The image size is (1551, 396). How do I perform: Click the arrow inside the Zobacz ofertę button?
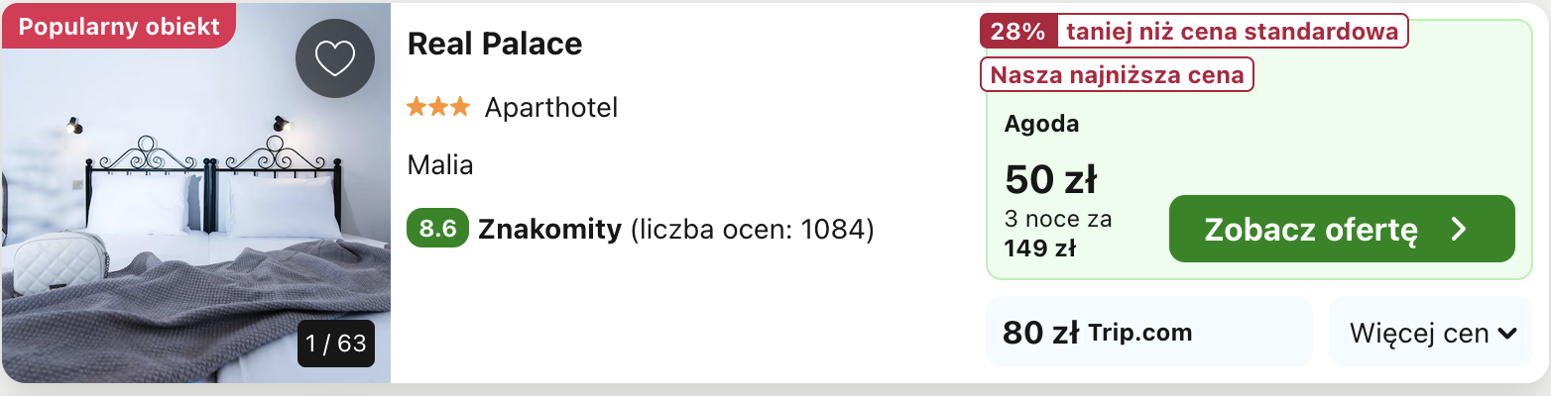point(1458,230)
